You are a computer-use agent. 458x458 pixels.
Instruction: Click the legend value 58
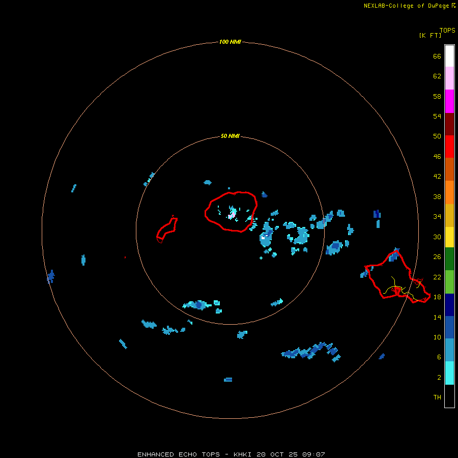(x=437, y=96)
